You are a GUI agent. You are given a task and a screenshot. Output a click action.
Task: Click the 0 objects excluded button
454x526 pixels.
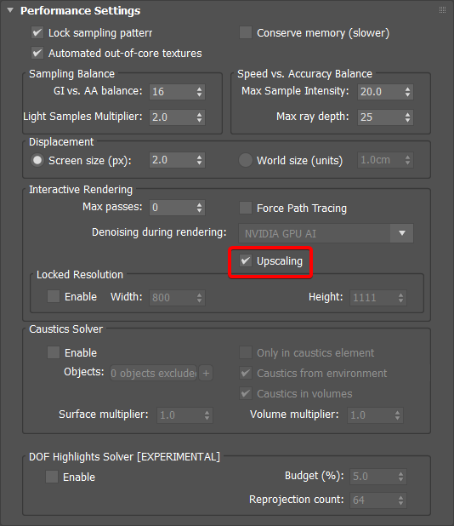[x=153, y=373]
